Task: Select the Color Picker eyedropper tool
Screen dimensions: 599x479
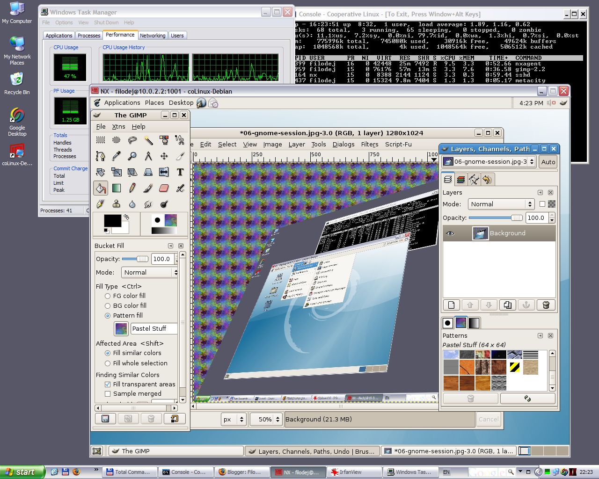Action: 117,156
